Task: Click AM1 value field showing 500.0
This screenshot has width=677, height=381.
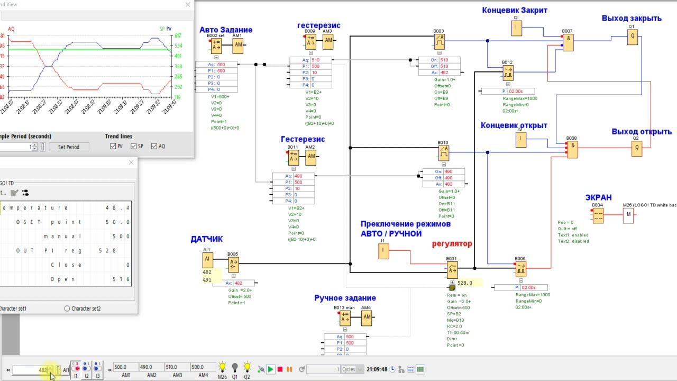Action: pyautogui.click(x=125, y=367)
